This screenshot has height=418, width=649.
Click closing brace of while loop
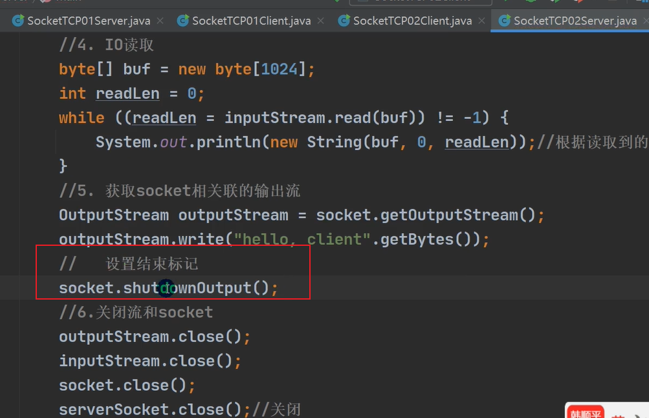(x=63, y=166)
